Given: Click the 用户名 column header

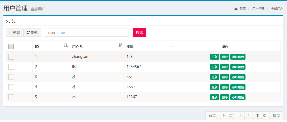Looking at the screenshot, I should coord(97,47).
